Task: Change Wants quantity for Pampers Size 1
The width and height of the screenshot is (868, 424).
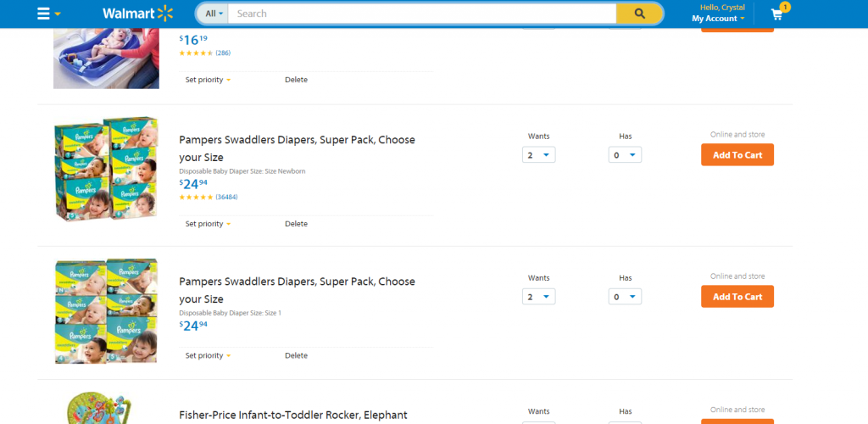Action: click(538, 297)
